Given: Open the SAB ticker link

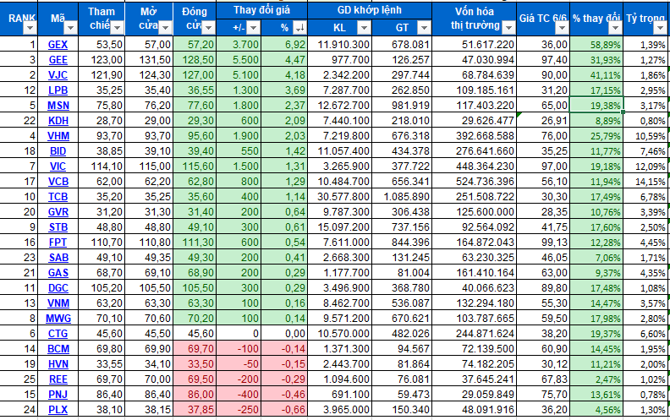Looking at the screenshot, I should coord(58,258).
